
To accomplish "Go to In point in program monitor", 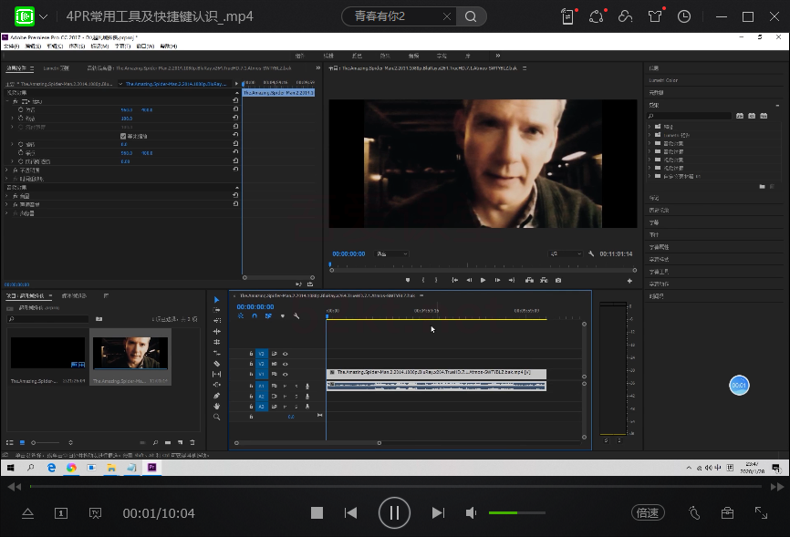I will click(454, 280).
